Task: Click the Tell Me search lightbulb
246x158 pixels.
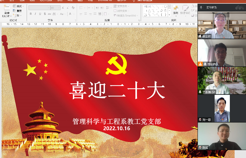Action: (134, 1)
